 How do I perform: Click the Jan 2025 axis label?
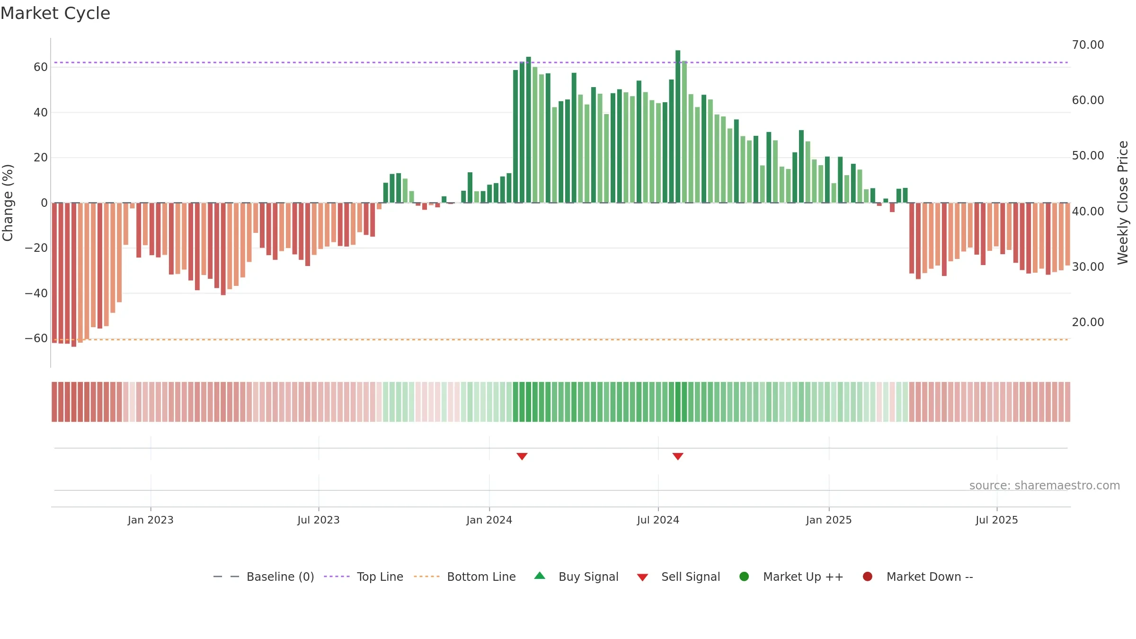click(x=829, y=520)
